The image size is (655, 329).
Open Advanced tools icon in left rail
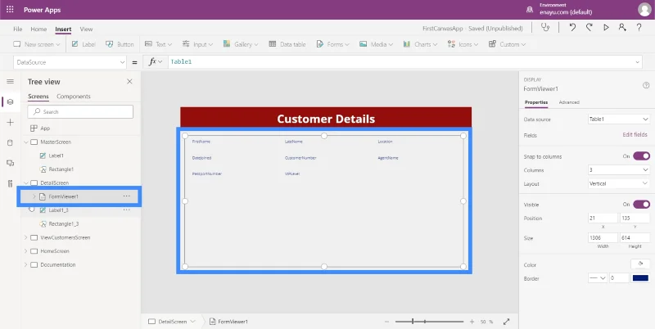coord(11,183)
